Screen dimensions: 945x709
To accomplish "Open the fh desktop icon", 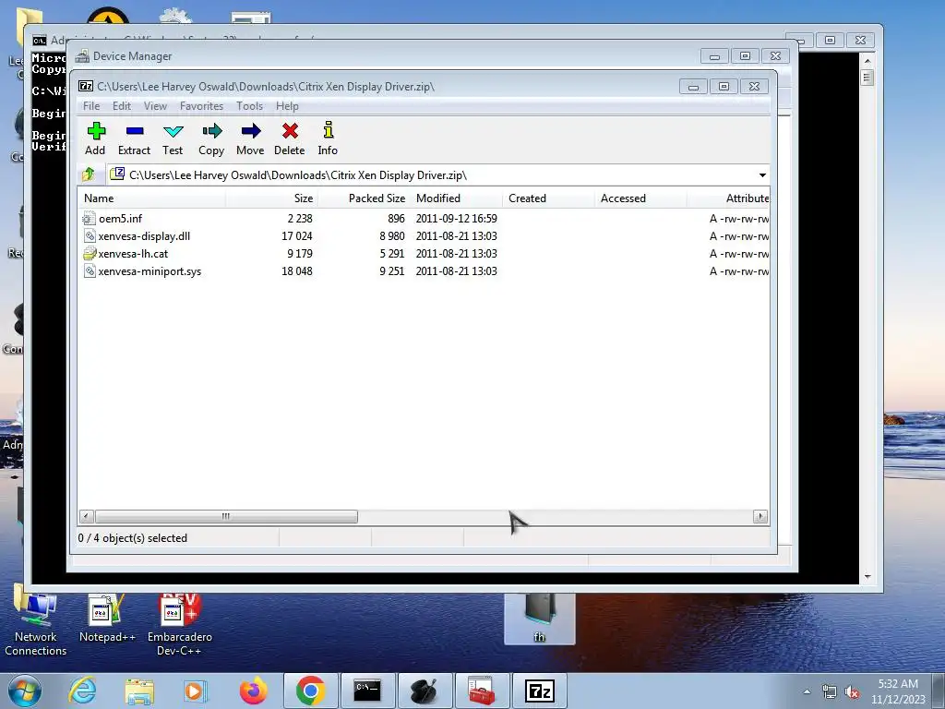I will pyautogui.click(x=539, y=618).
